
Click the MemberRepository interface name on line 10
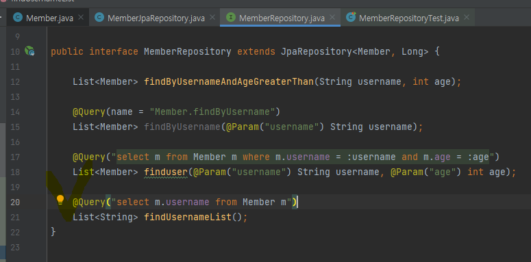click(x=188, y=52)
